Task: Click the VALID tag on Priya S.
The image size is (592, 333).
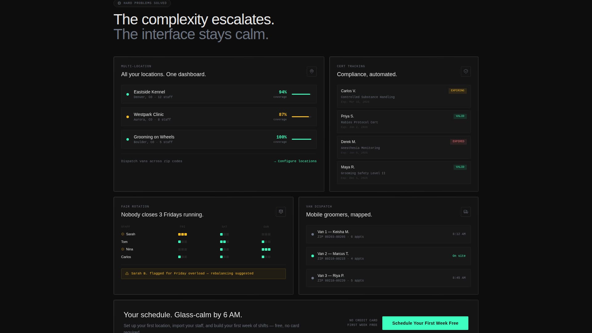Action: 460,116
